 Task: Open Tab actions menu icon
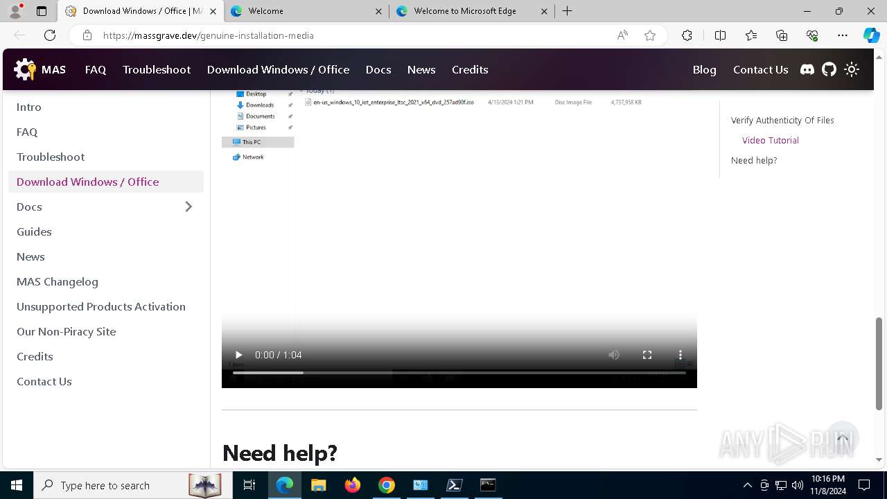[42, 11]
